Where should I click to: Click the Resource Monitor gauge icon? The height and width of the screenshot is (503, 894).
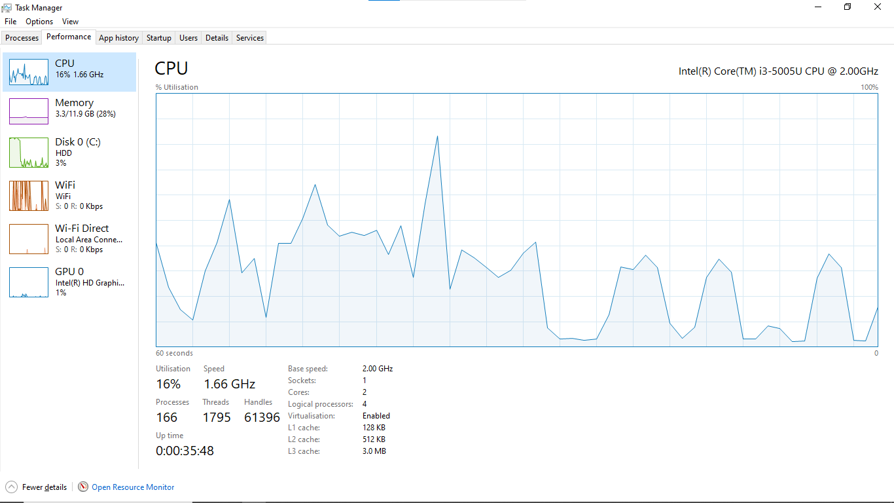tap(83, 487)
